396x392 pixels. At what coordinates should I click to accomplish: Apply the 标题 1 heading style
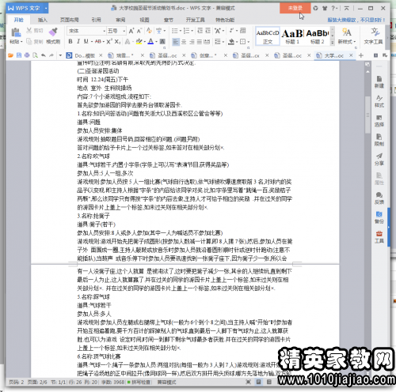[x=293, y=36]
